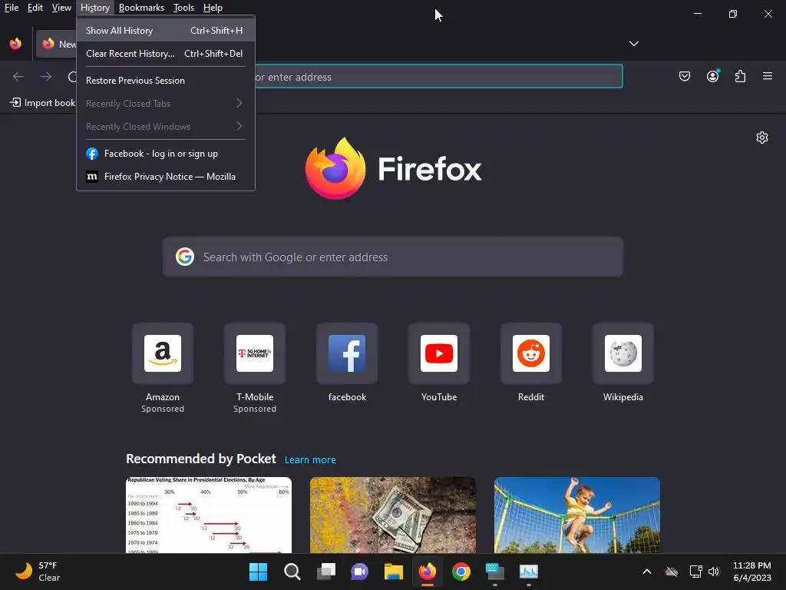Open the performance monitor app on taskbar
This screenshot has height=590, width=786.
tap(529, 572)
